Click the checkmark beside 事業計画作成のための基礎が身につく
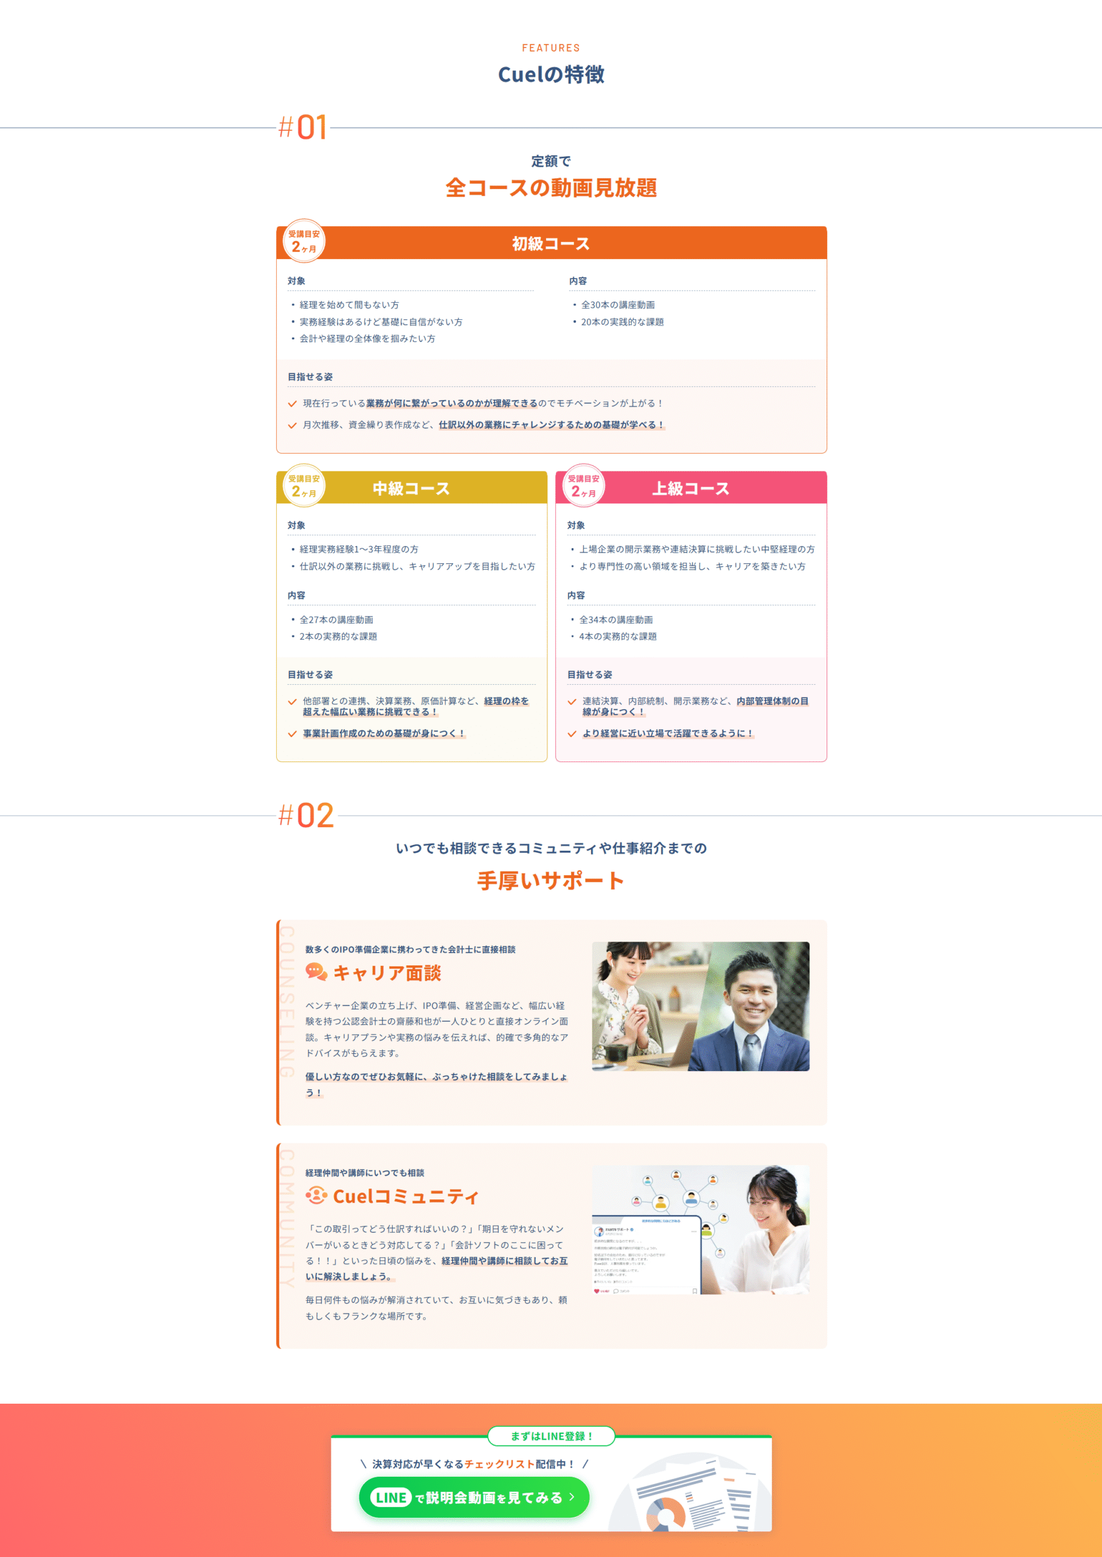The height and width of the screenshot is (1557, 1102). (293, 734)
